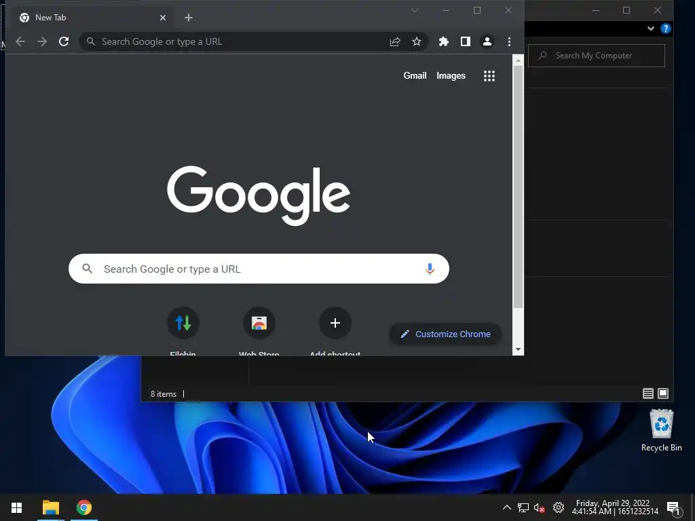Bookmark this tab with the star icon
The width and height of the screenshot is (695, 521).
[417, 41]
